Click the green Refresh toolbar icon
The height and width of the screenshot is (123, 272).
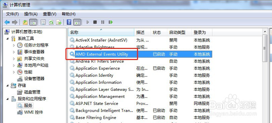51,22
